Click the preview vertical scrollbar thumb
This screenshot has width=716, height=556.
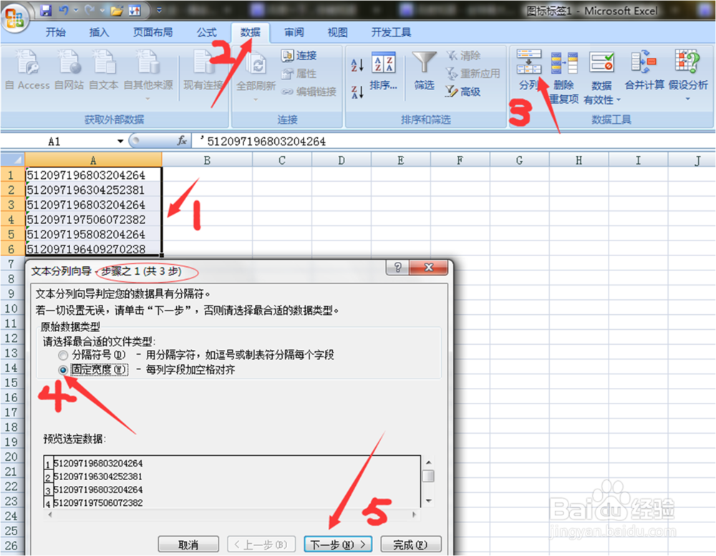point(428,476)
